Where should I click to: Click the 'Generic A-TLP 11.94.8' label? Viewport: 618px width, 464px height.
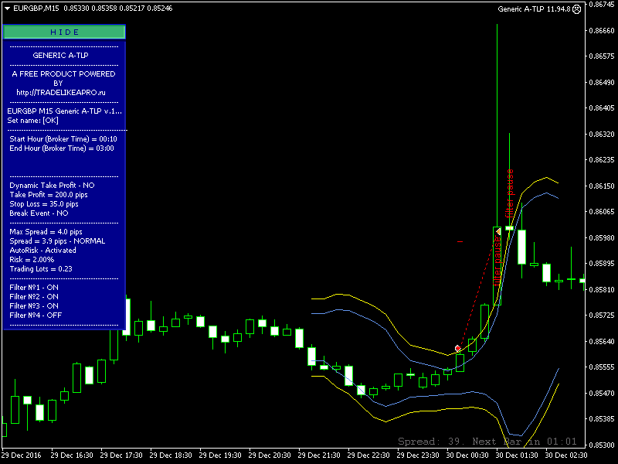tap(534, 9)
